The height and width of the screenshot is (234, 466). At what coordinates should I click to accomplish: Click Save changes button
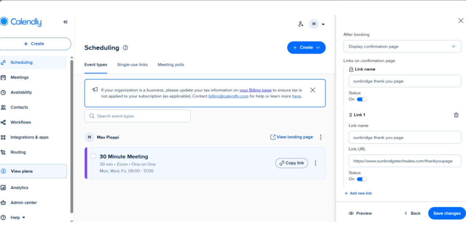(x=447, y=213)
